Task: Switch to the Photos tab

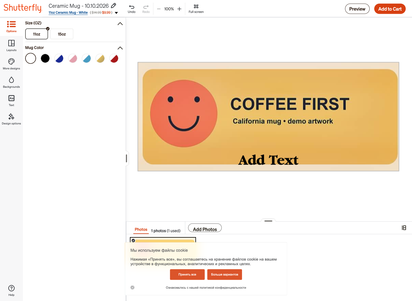Action: [x=141, y=230]
